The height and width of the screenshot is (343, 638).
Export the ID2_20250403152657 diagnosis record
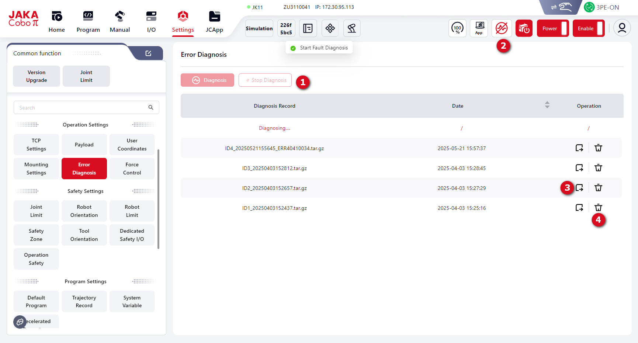tap(579, 188)
